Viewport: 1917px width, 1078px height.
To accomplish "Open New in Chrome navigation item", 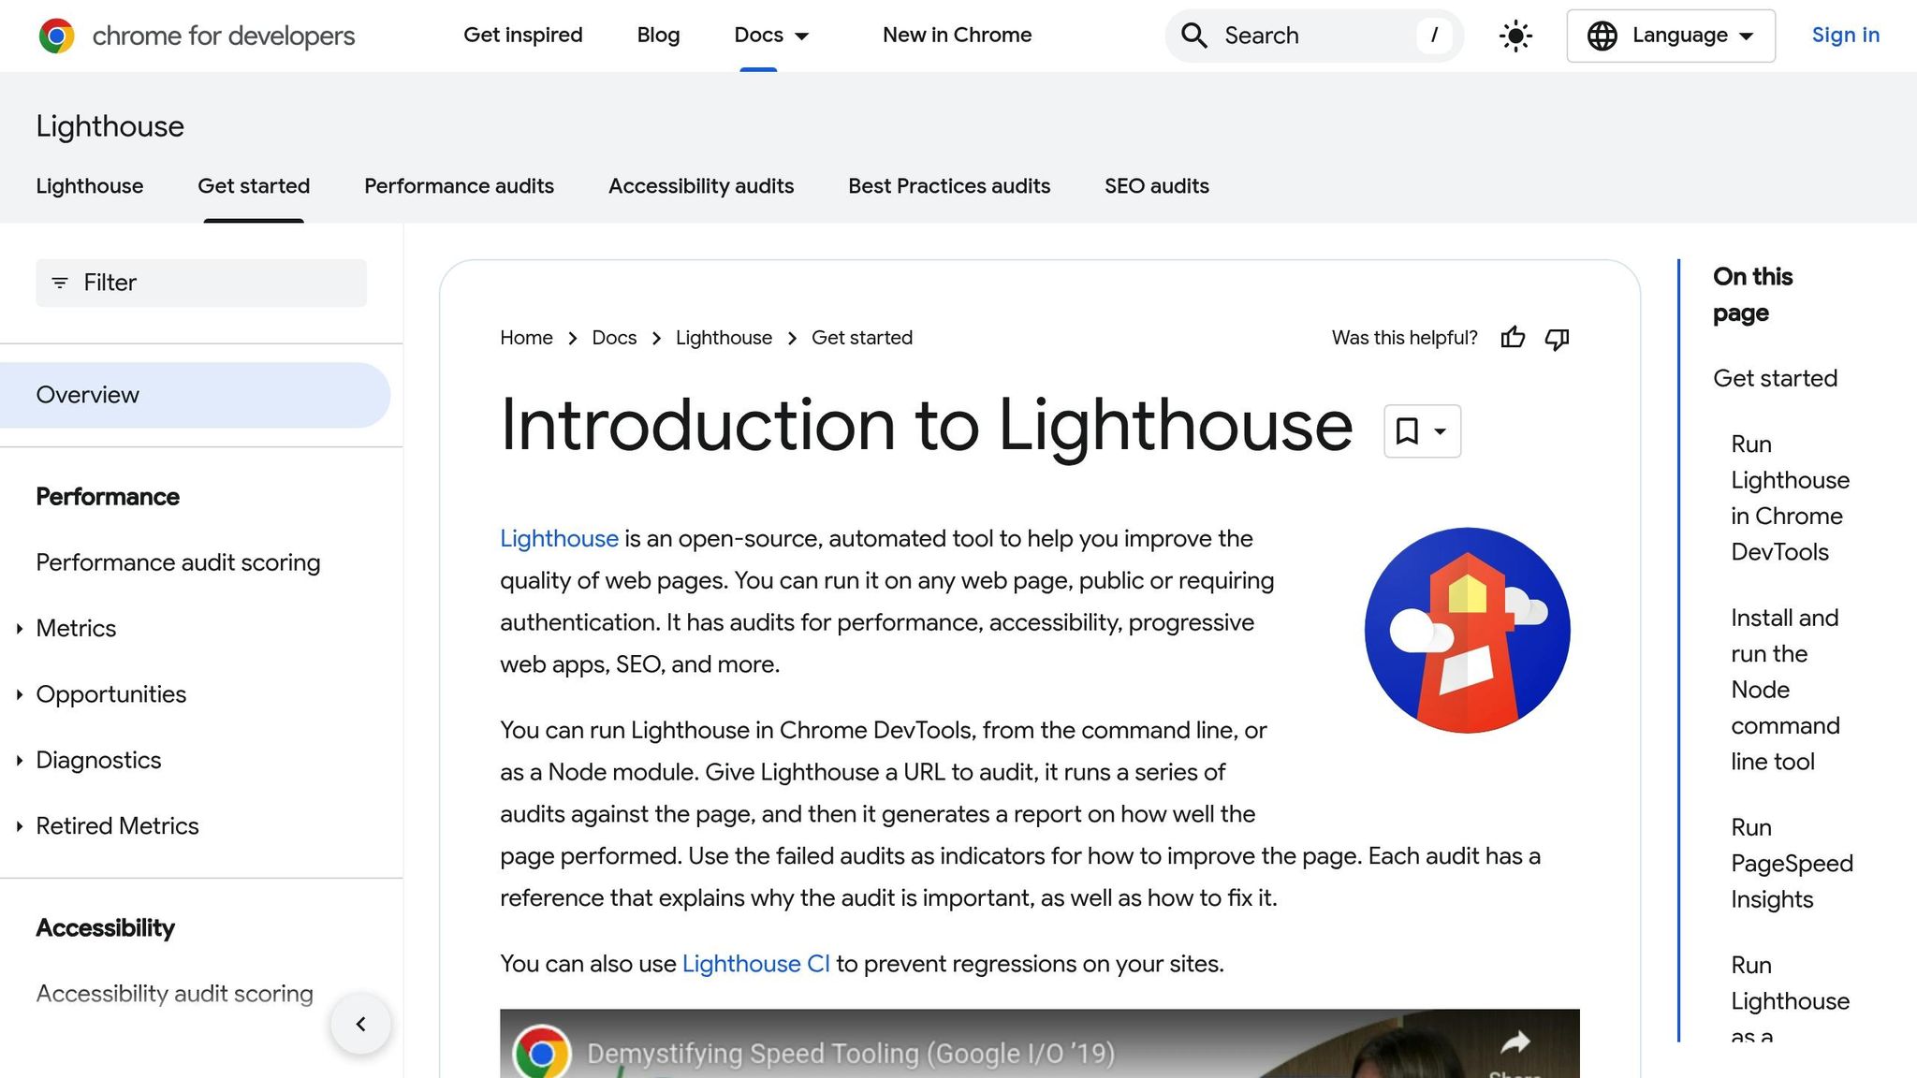I will click(957, 36).
